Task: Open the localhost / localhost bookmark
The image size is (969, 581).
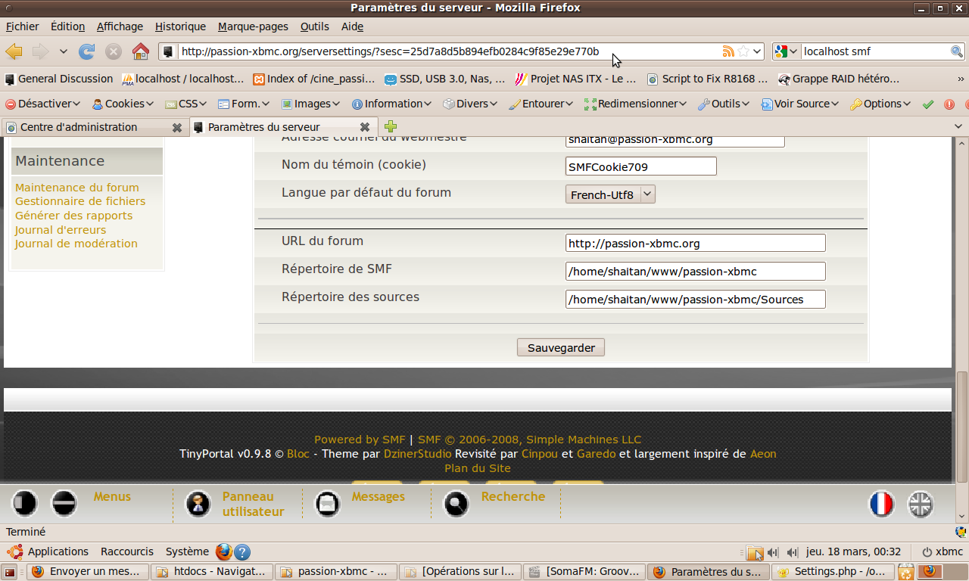Action: coord(183,79)
